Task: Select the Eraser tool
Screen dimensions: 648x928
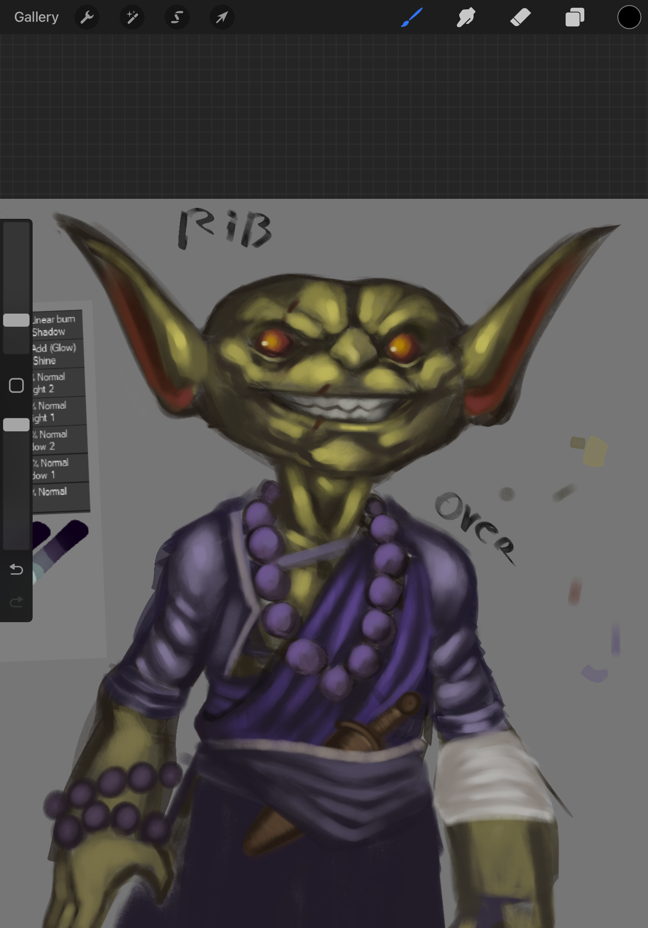Action: (x=520, y=17)
